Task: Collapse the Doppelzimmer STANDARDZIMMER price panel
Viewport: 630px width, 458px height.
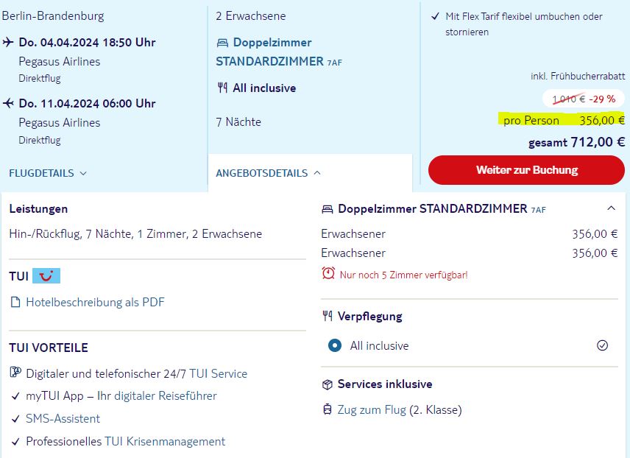Action: coord(611,208)
